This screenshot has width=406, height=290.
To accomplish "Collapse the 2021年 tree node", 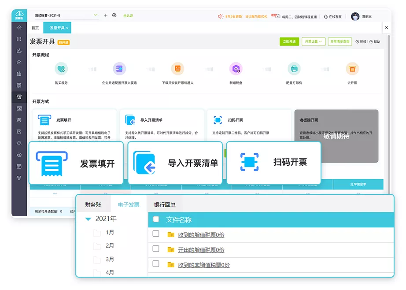I will [x=89, y=219].
